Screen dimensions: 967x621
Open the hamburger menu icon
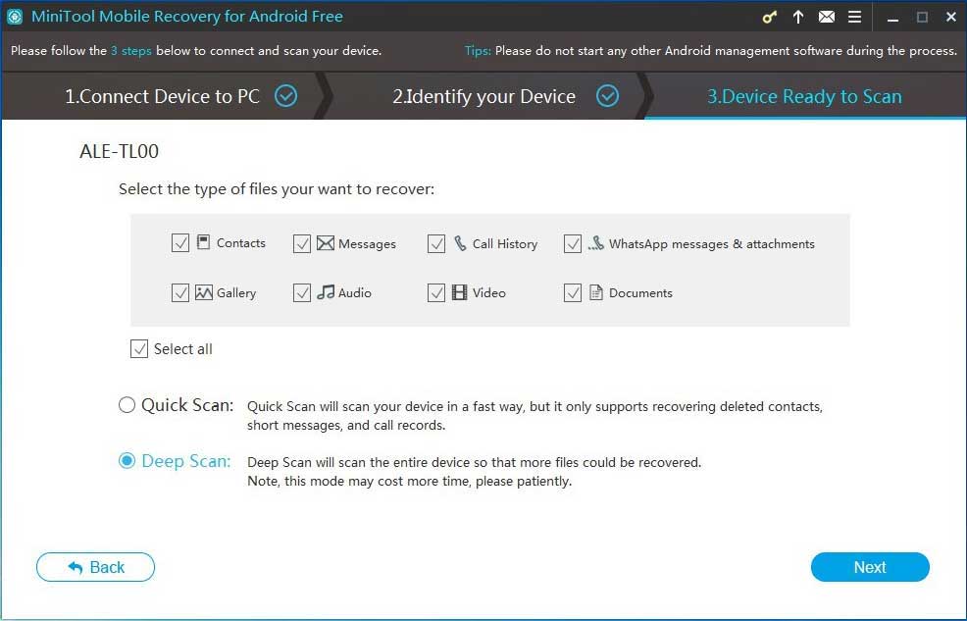[x=855, y=18]
